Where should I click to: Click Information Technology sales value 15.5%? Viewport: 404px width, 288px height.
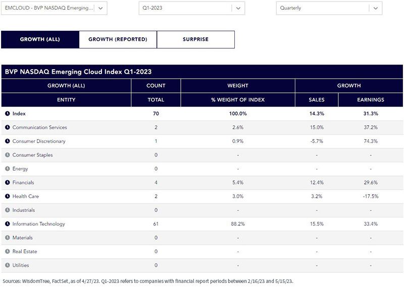(317, 224)
